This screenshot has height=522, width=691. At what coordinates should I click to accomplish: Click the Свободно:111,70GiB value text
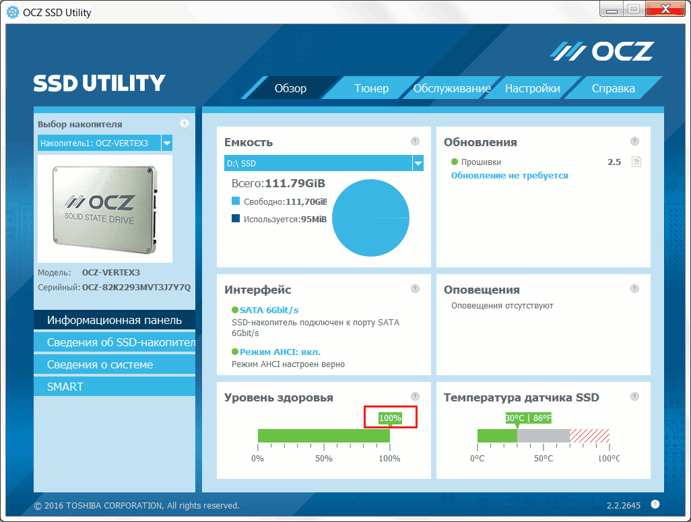[285, 202]
